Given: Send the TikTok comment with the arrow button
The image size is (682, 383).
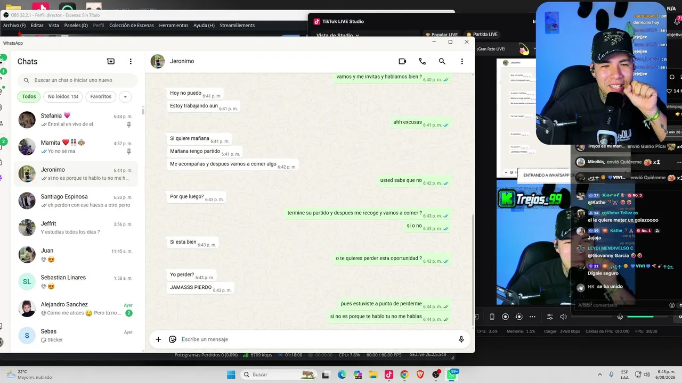Looking at the screenshot, I should tap(680, 305).
